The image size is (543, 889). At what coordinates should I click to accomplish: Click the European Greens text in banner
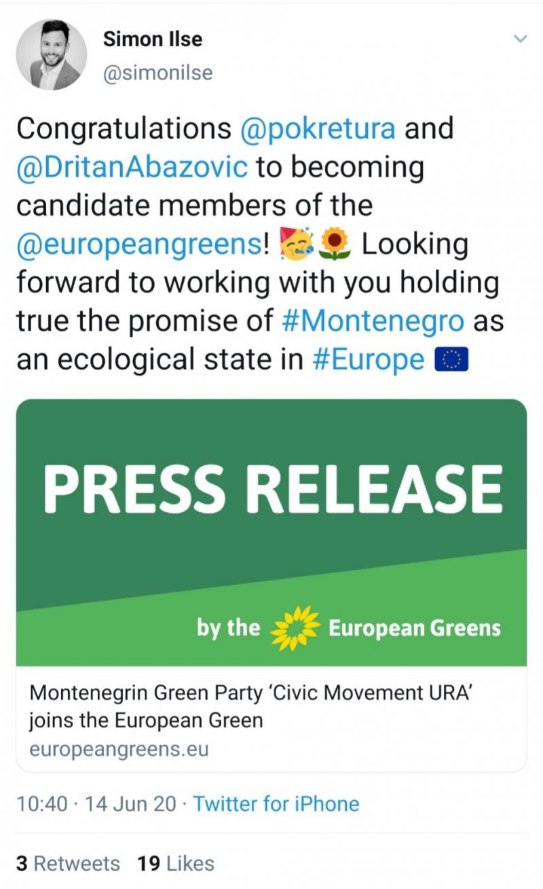(x=414, y=628)
